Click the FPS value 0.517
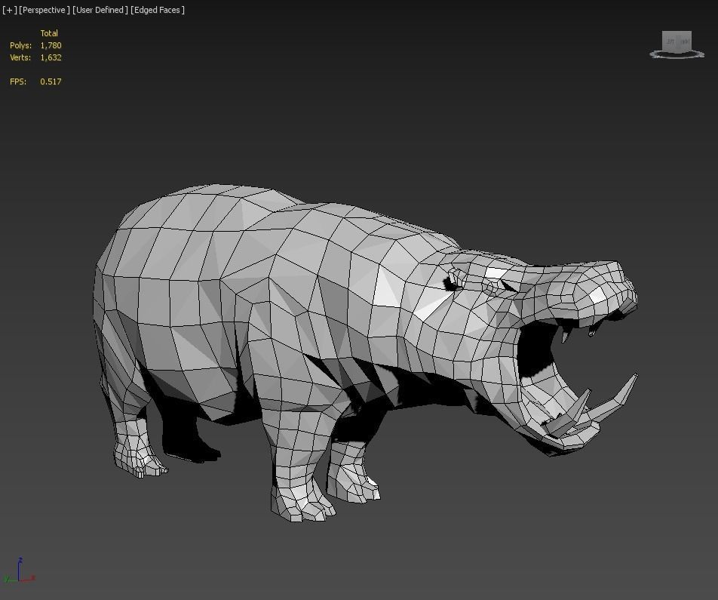The height and width of the screenshot is (600, 718). coord(51,82)
